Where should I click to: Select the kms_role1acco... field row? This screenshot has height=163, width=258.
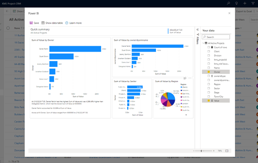[x=216, y=64]
